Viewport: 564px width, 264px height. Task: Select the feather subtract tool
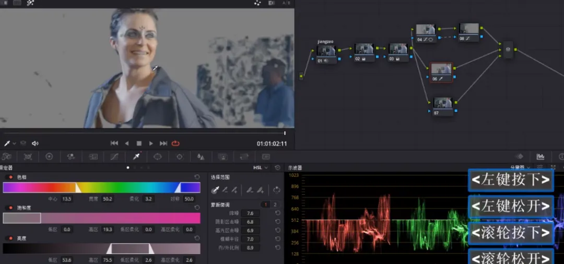[x=249, y=190]
